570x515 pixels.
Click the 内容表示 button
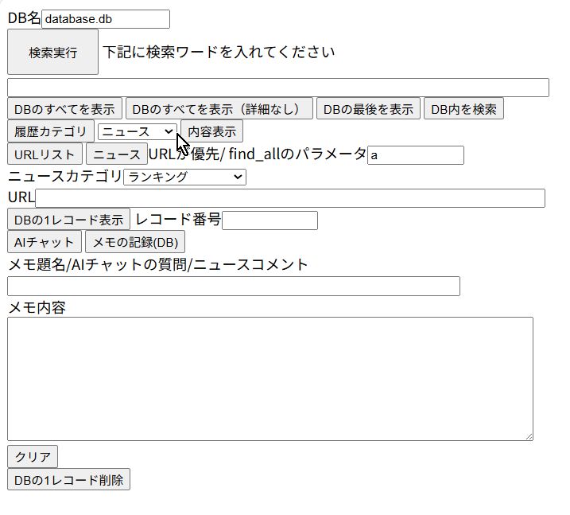click(211, 131)
